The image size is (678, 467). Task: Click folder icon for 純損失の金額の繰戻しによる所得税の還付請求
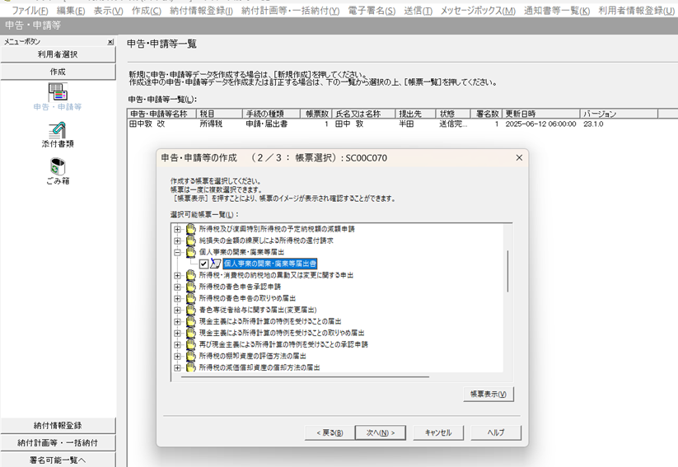pyautogui.click(x=191, y=241)
